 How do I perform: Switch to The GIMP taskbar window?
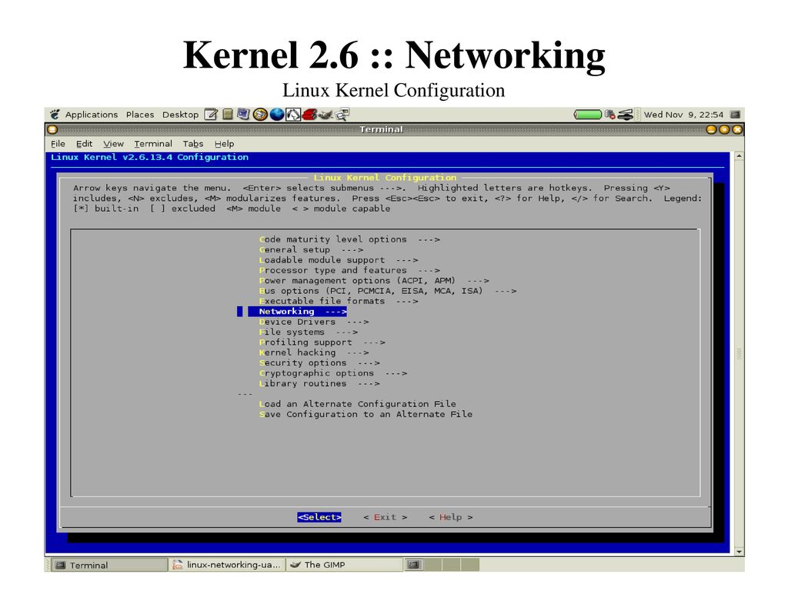(345, 565)
